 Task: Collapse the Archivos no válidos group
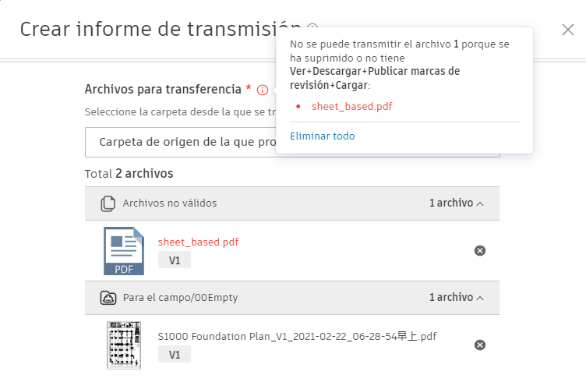(x=480, y=203)
